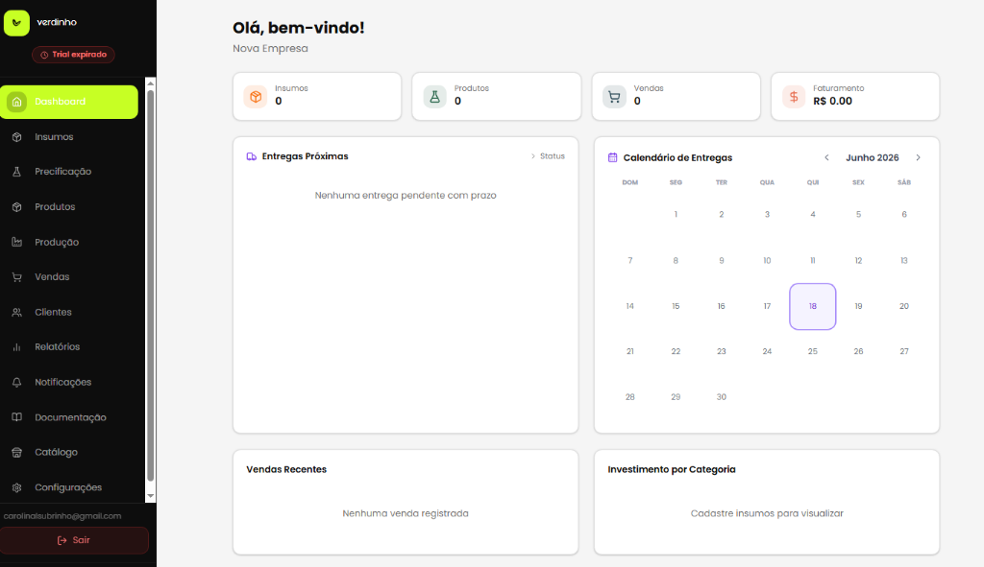Go to previous month in calendar
This screenshot has height=567, width=984.
coord(826,158)
